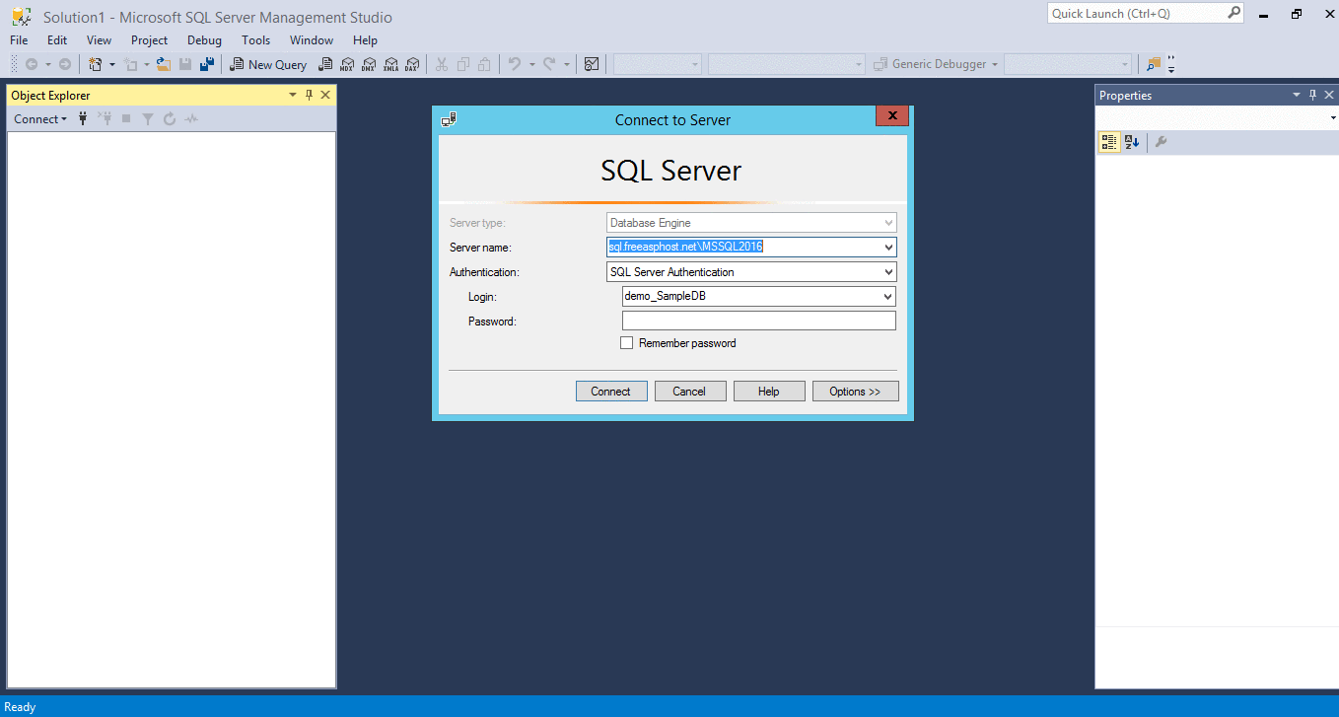Open the File menu

pyautogui.click(x=19, y=40)
